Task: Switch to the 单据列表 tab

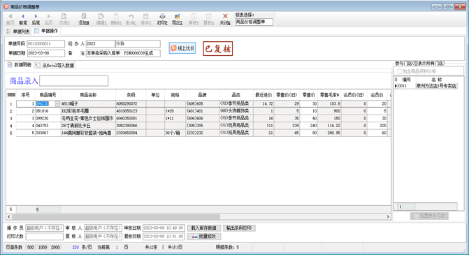Action: (x=18, y=31)
